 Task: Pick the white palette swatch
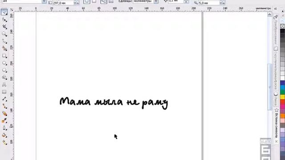(x=282, y=78)
